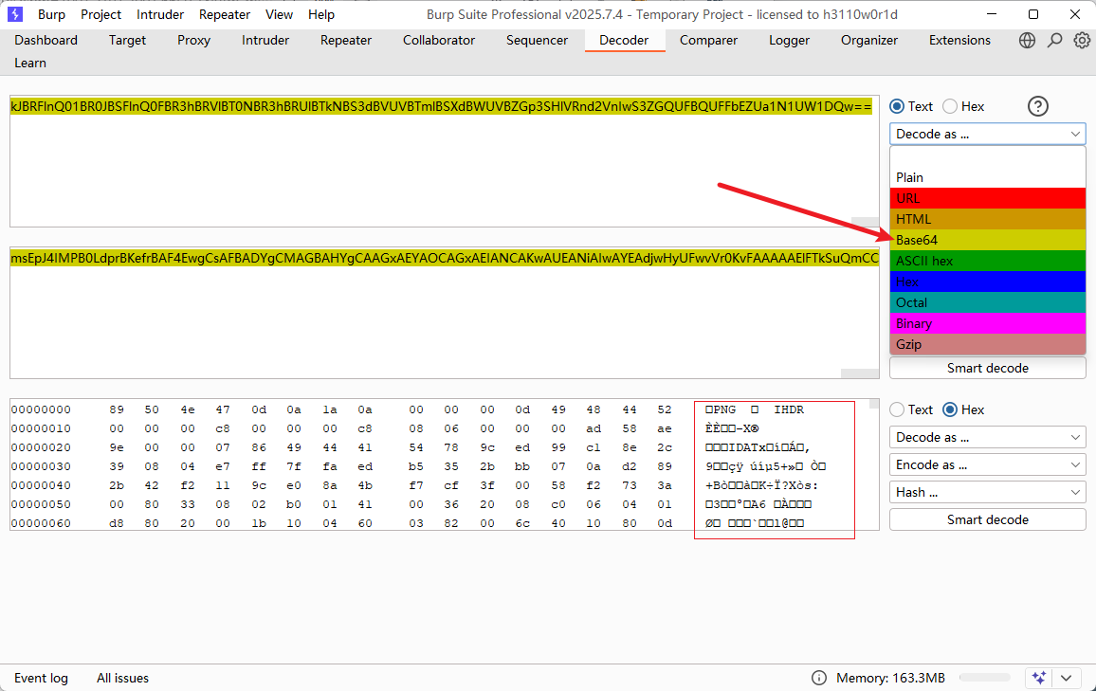The width and height of the screenshot is (1096, 691).
Task: Click the first encoded text input box
Action: coord(445,161)
